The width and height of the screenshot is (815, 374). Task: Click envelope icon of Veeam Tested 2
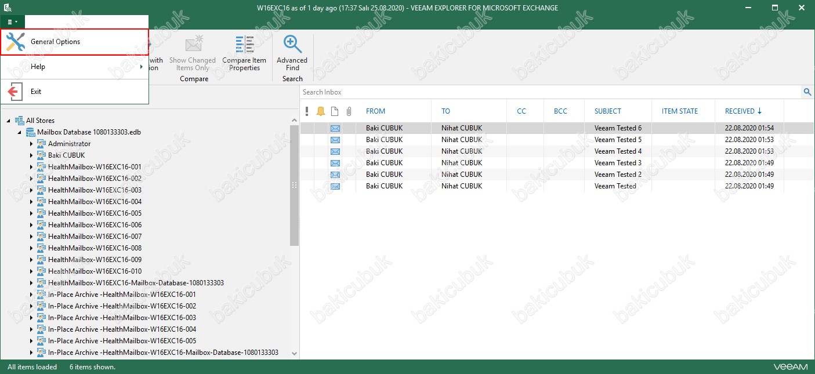[x=335, y=175]
